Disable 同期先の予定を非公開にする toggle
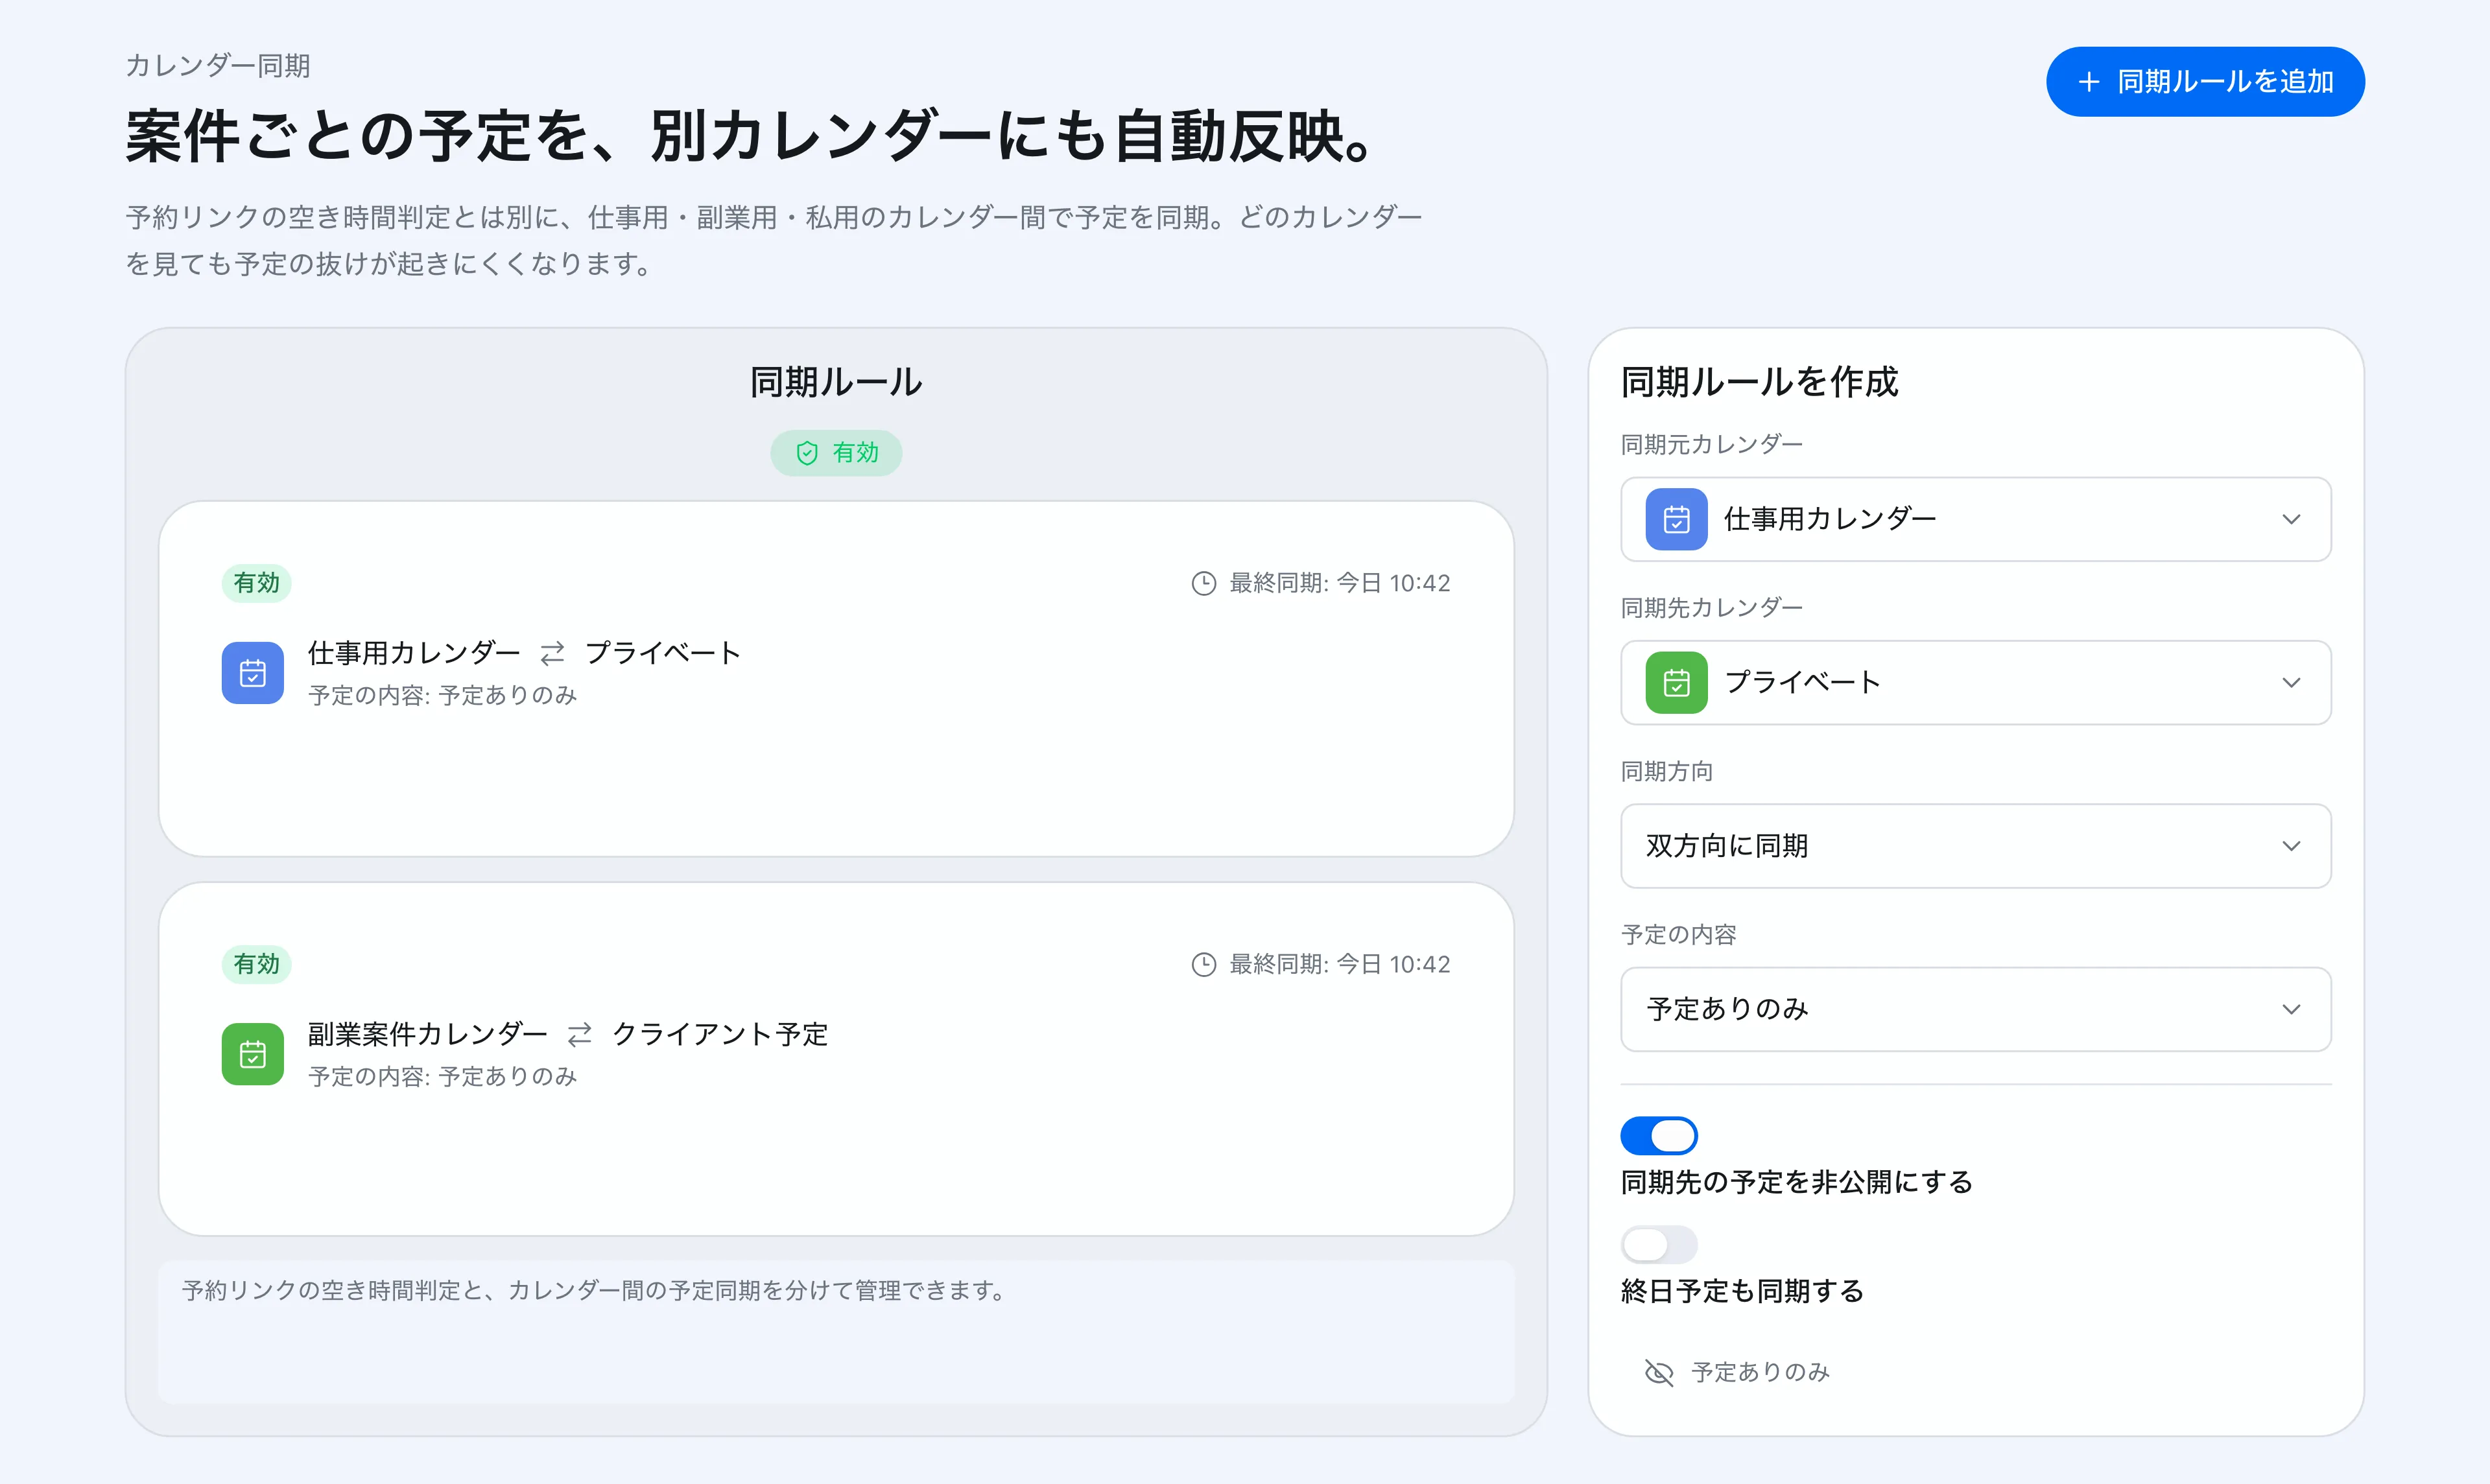2490x1484 pixels. [1659, 1136]
